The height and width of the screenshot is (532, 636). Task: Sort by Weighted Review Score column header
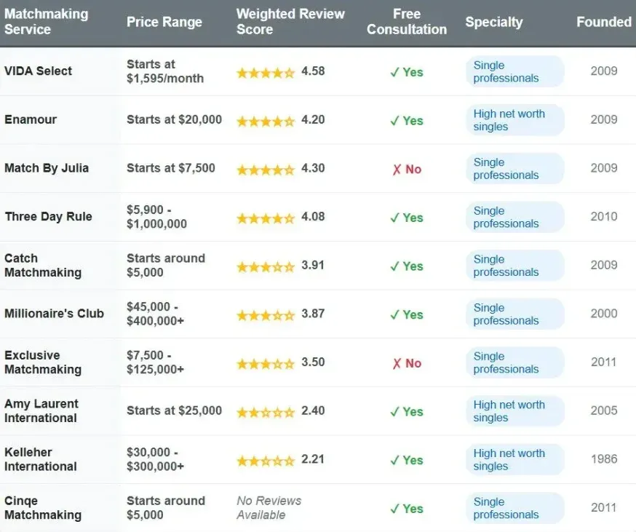pyautogui.click(x=290, y=22)
